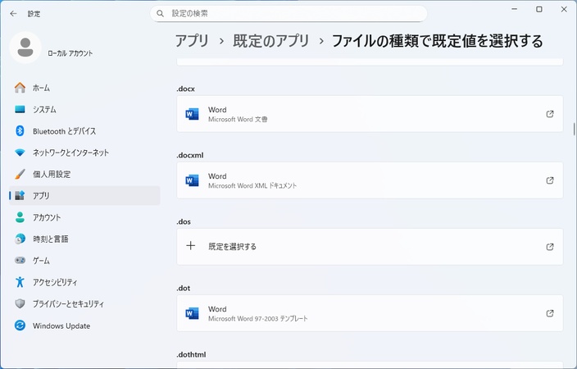Change default app for .docx
This screenshot has height=369, width=577.
click(370, 114)
